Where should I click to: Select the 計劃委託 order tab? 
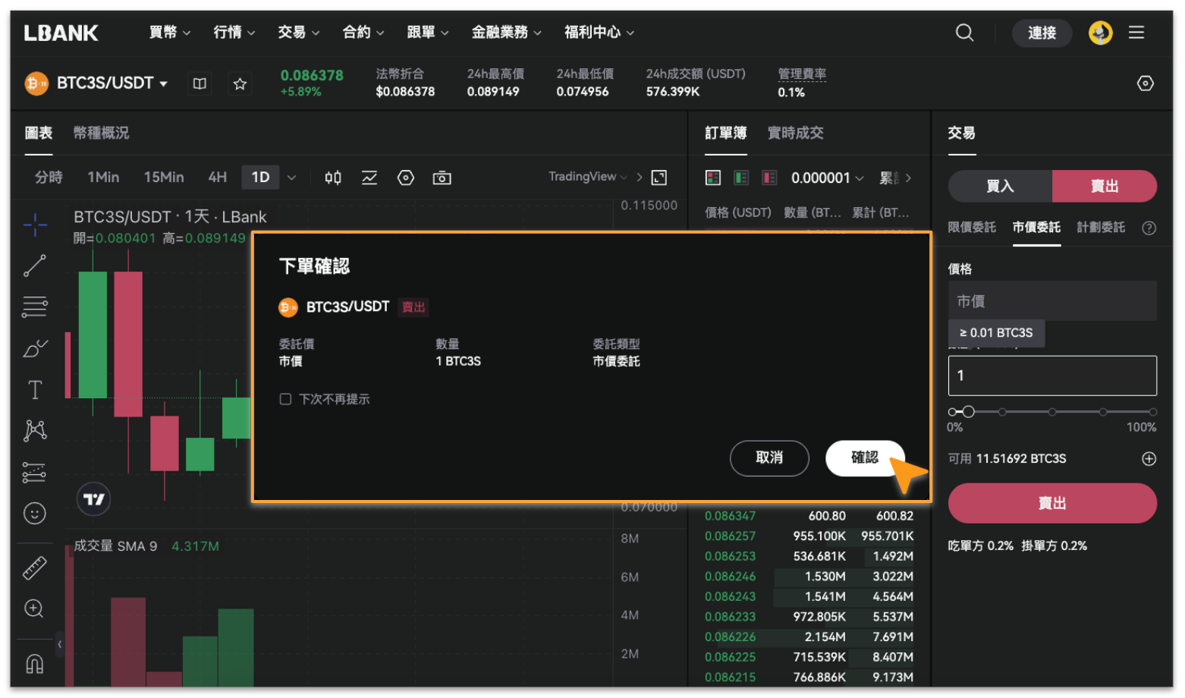[x=1101, y=228]
